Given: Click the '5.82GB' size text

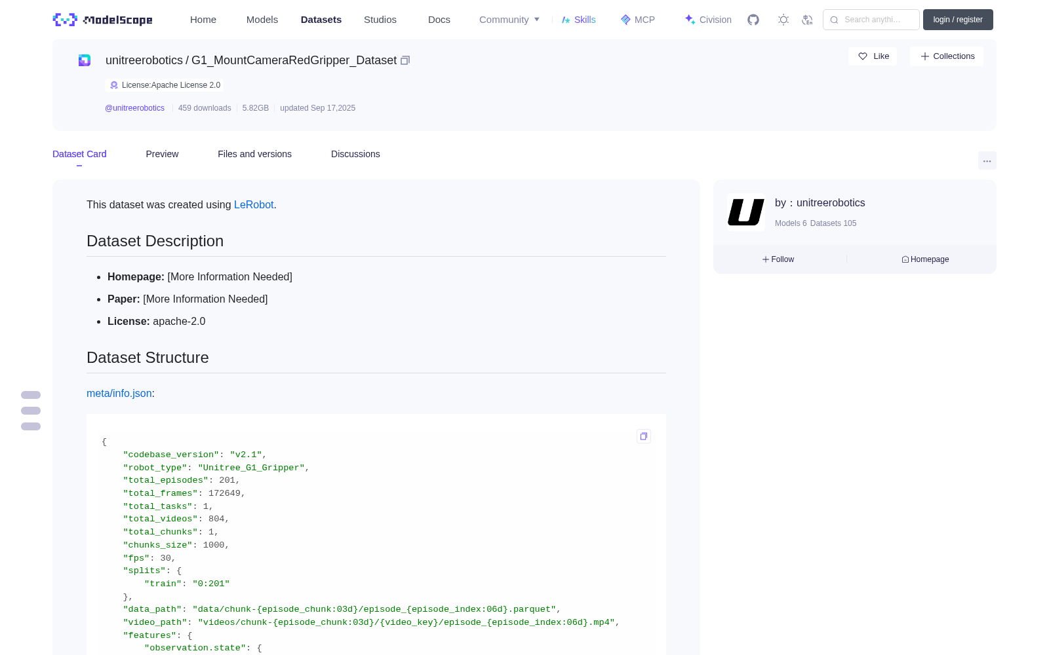Looking at the screenshot, I should [x=256, y=108].
